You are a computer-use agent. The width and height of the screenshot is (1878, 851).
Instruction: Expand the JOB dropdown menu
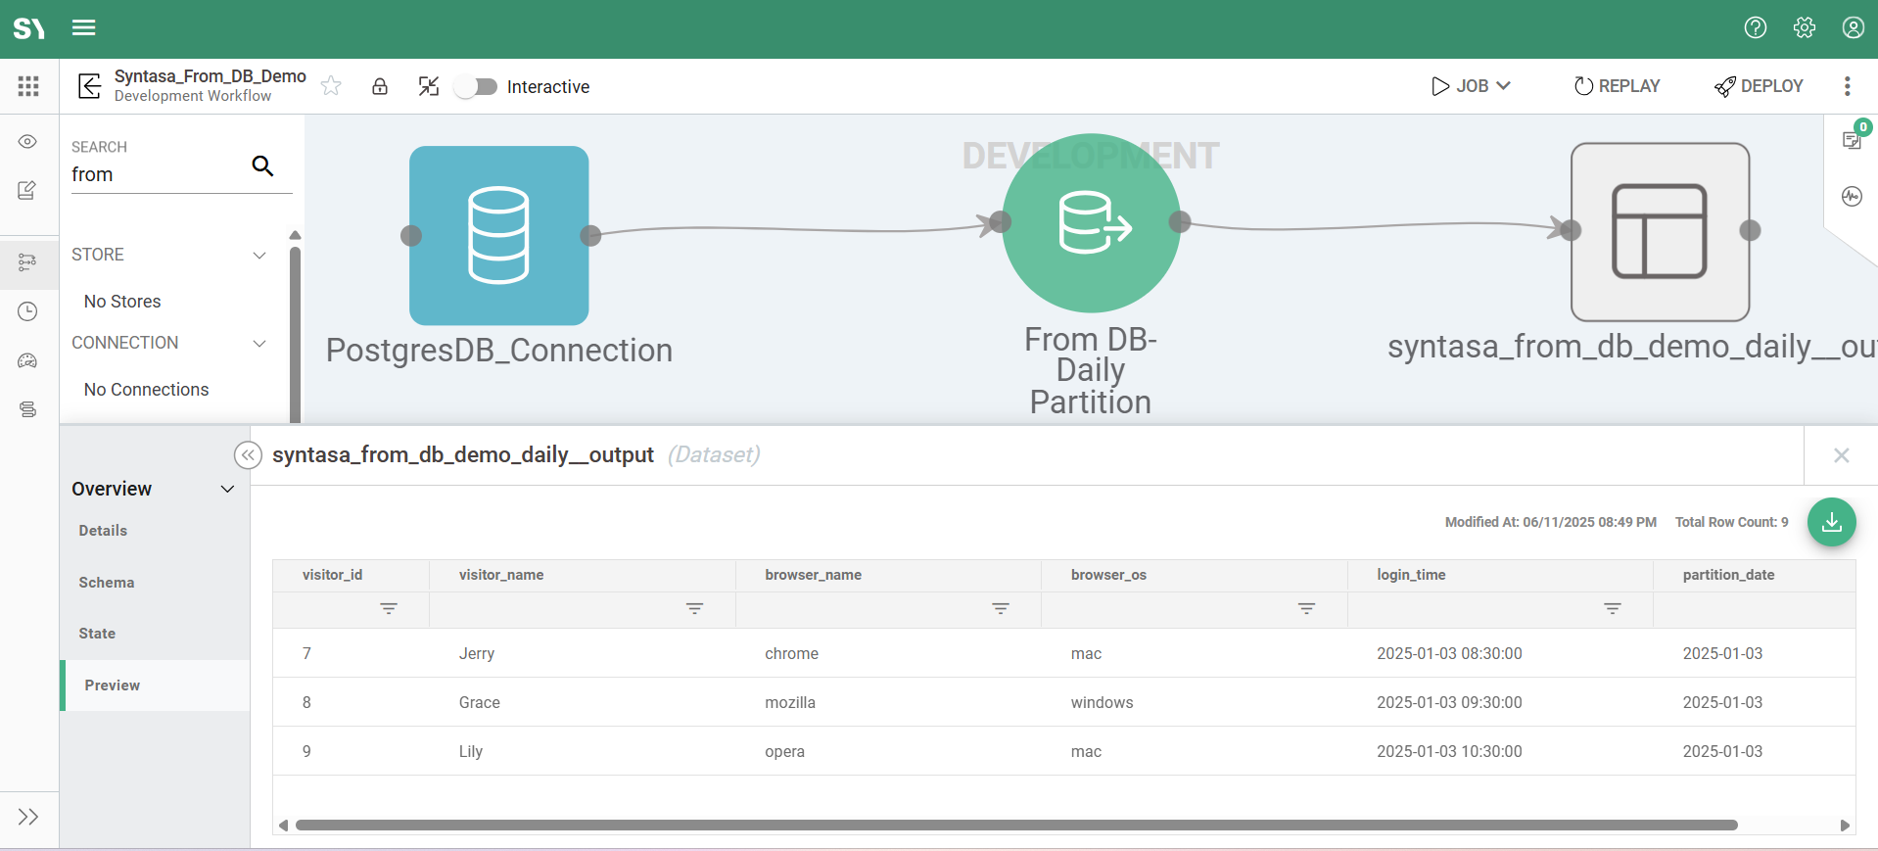tap(1471, 86)
